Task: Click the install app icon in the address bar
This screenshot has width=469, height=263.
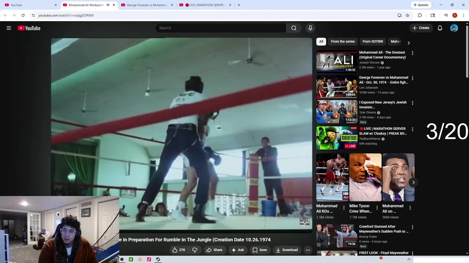Action: [399, 15]
